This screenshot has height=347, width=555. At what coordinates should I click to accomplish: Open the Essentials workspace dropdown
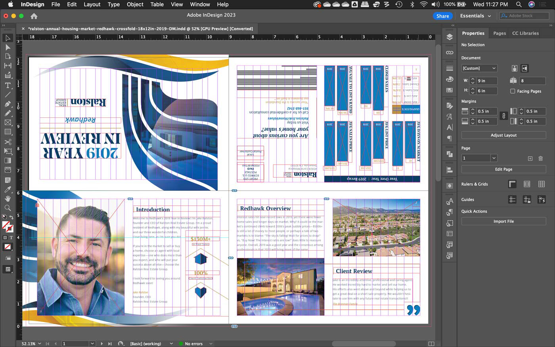coord(476,16)
